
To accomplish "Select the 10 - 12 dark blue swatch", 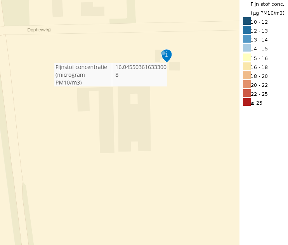I will coord(247,21).
